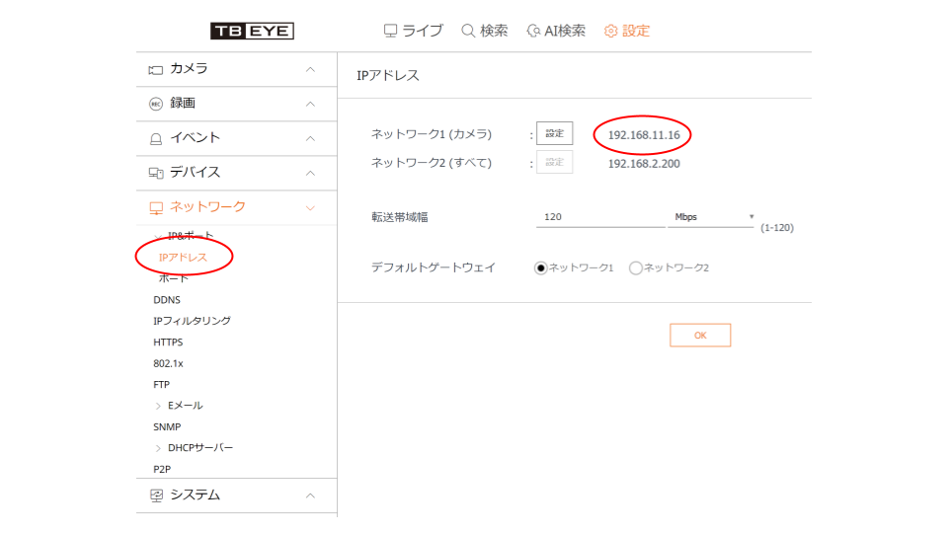Click the デバイス section label
The height and width of the screenshot is (533, 948).
tap(196, 172)
